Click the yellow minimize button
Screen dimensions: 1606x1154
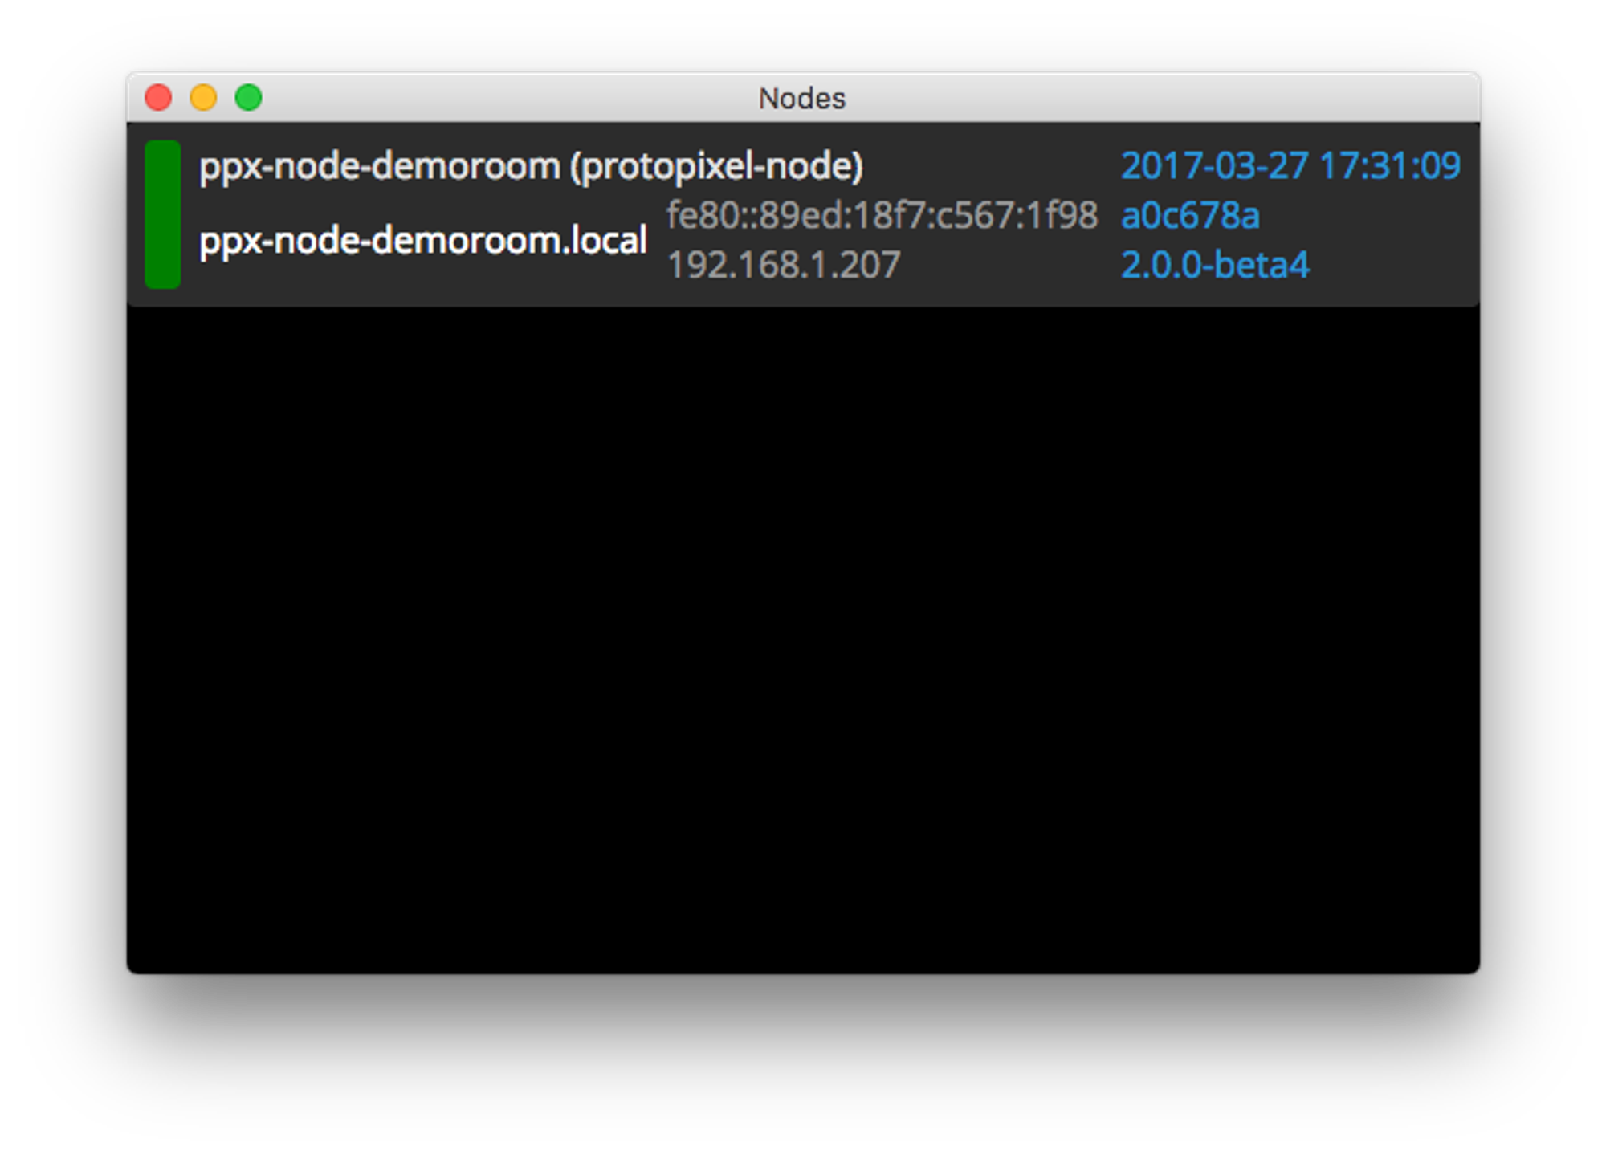click(204, 96)
